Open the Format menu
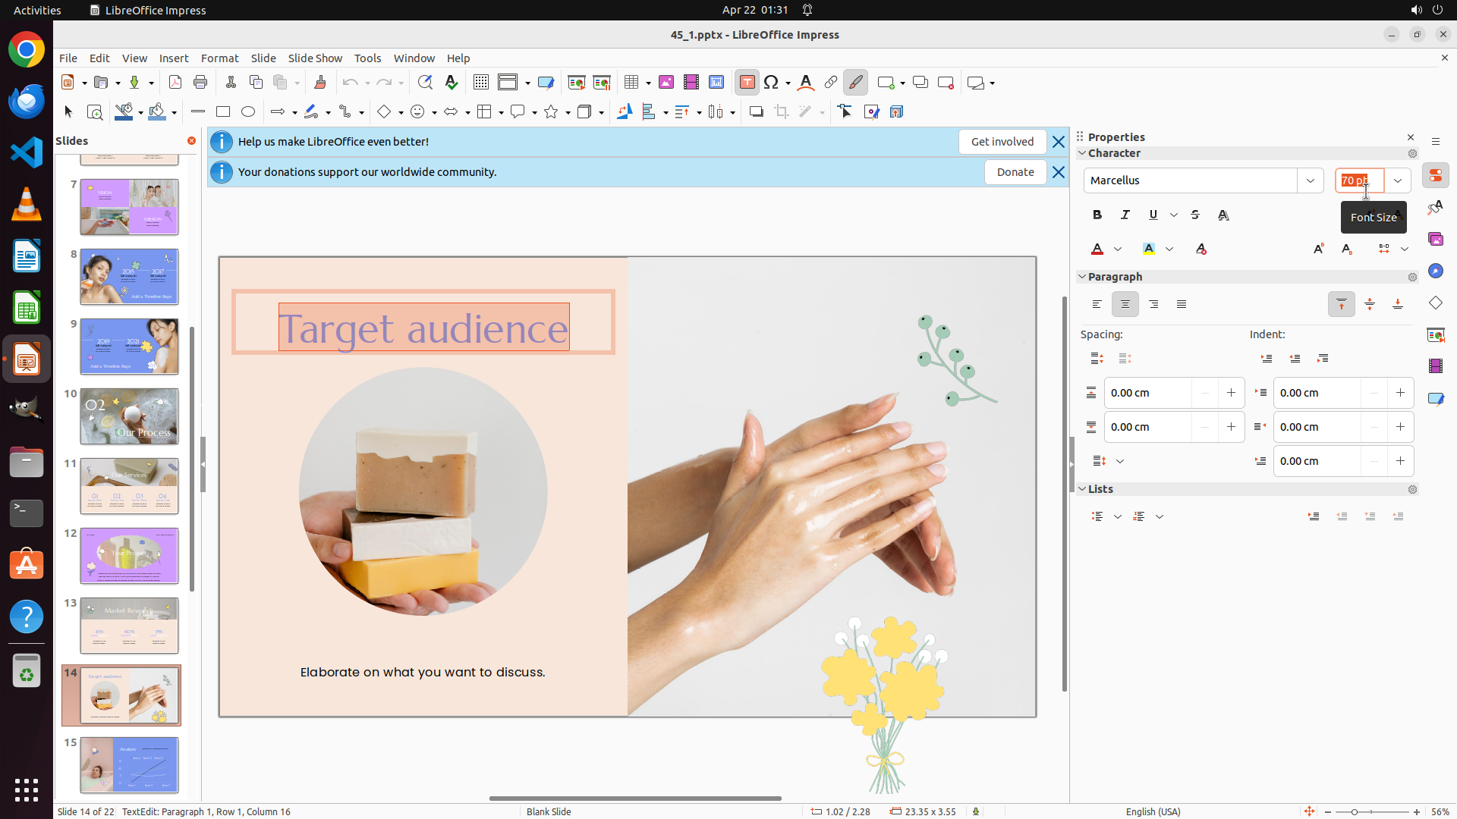This screenshot has width=1457, height=819. click(219, 58)
